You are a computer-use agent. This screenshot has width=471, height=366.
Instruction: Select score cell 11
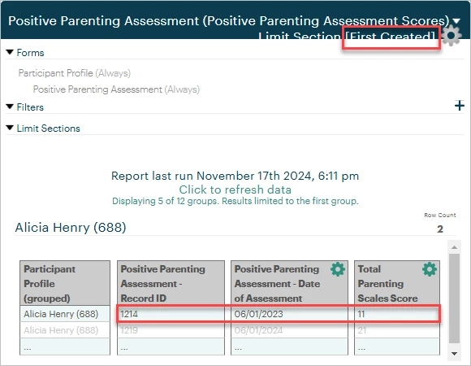click(397, 314)
